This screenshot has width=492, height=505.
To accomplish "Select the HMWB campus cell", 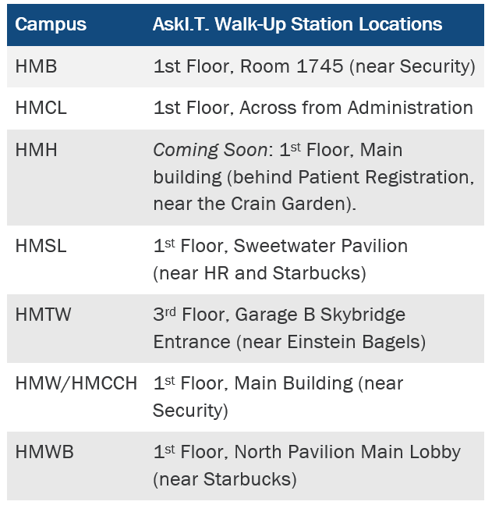I will pos(44,452).
